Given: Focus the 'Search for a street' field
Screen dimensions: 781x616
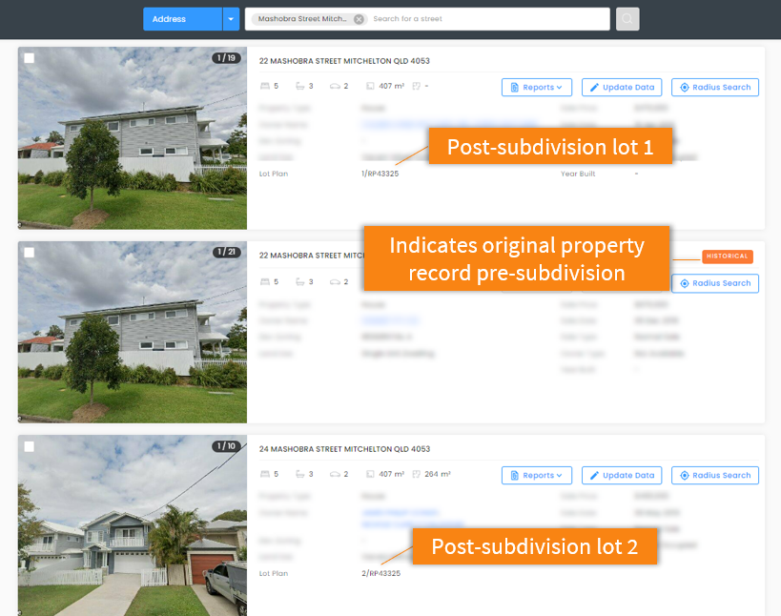Looking at the screenshot, I should click(488, 19).
